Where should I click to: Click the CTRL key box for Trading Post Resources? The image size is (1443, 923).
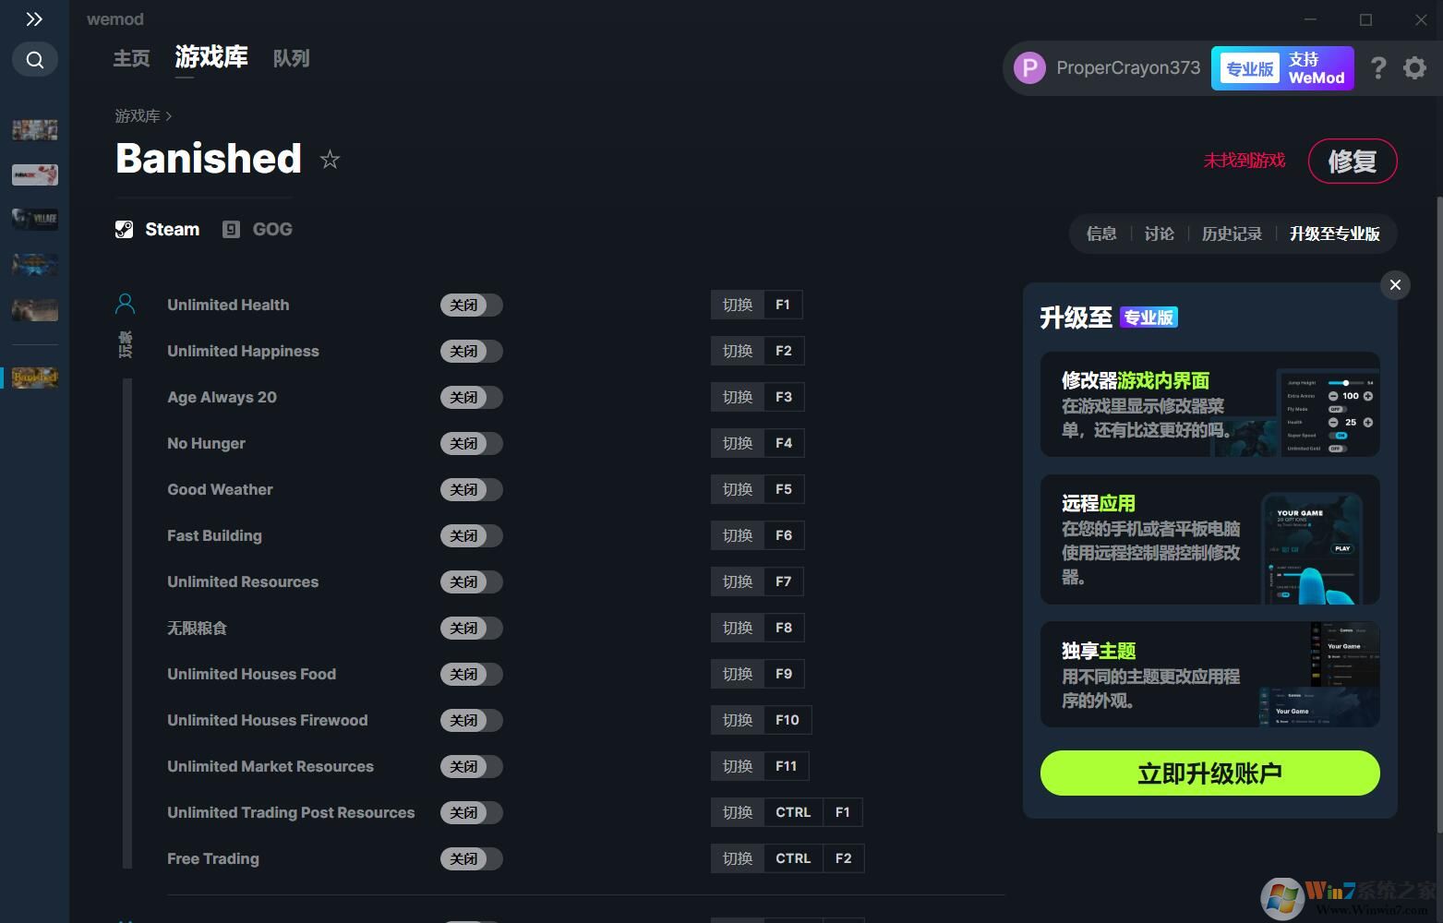coord(793,812)
